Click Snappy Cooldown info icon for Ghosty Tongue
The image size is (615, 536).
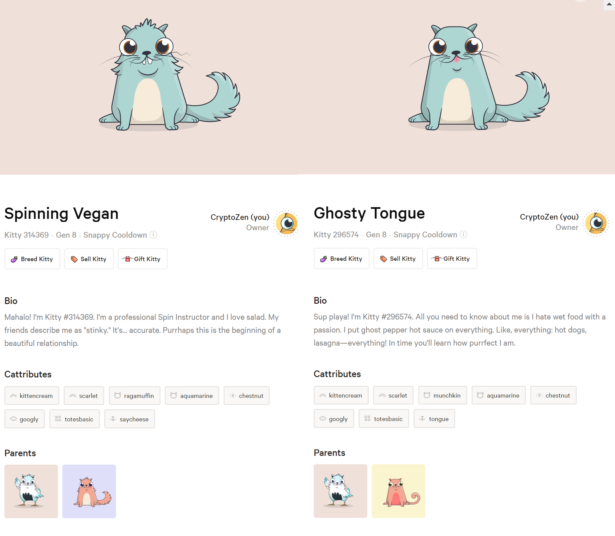tap(464, 234)
